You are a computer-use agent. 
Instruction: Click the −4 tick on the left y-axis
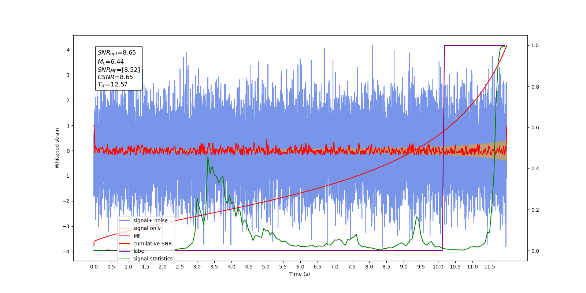(66, 252)
